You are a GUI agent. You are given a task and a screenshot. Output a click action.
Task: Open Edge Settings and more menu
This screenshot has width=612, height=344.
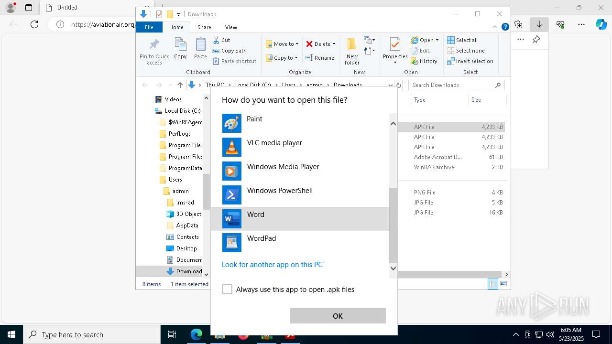coord(581,24)
